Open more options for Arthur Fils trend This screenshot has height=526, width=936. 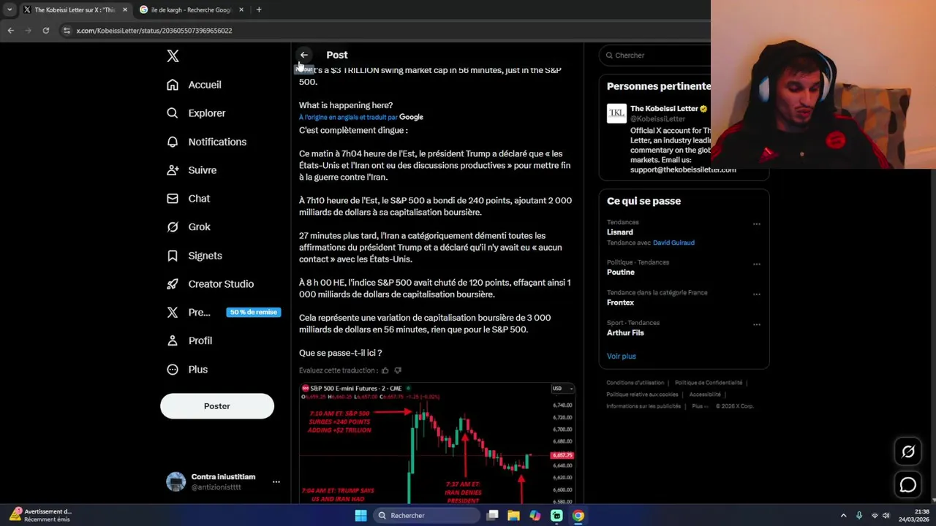pyautogui.click(x=757, y=325)
